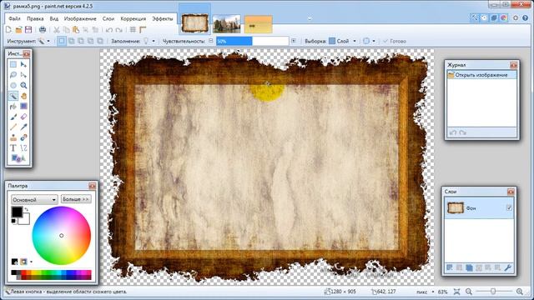534x300 pixels.
Task: Open the Правка menu
Action: (35, 18)
